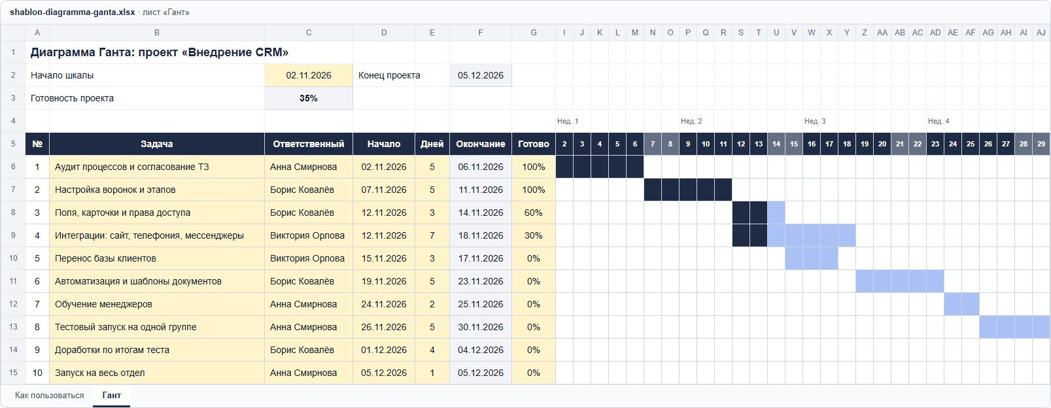Click the «Начало шкалы» label cell
The width and height of the screenshot is (1051, 408).
(x=145, y=75)
